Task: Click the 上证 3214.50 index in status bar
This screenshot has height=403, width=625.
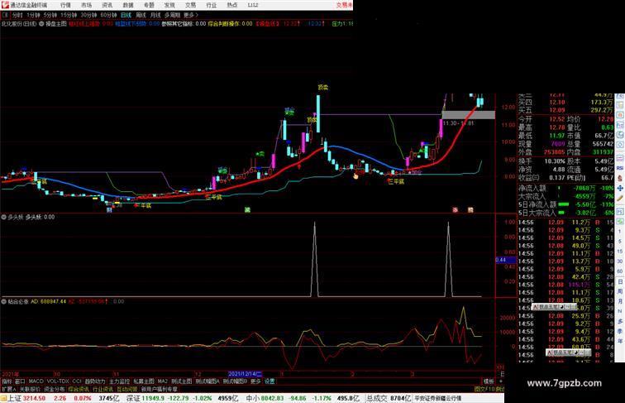Action: click(x=26, y=398)
